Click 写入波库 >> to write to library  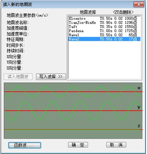pos(51,77)
